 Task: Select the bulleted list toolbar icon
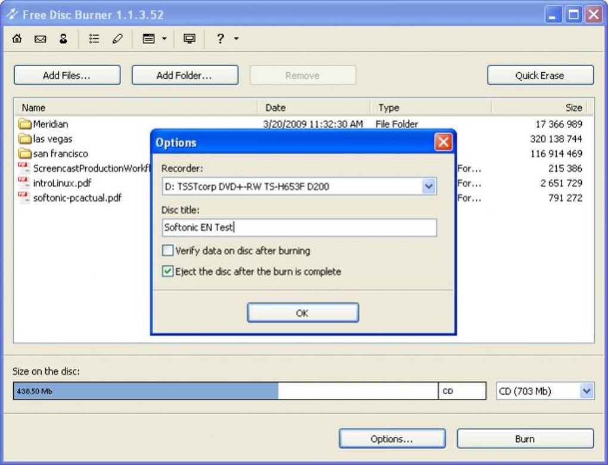pos(94,38)
